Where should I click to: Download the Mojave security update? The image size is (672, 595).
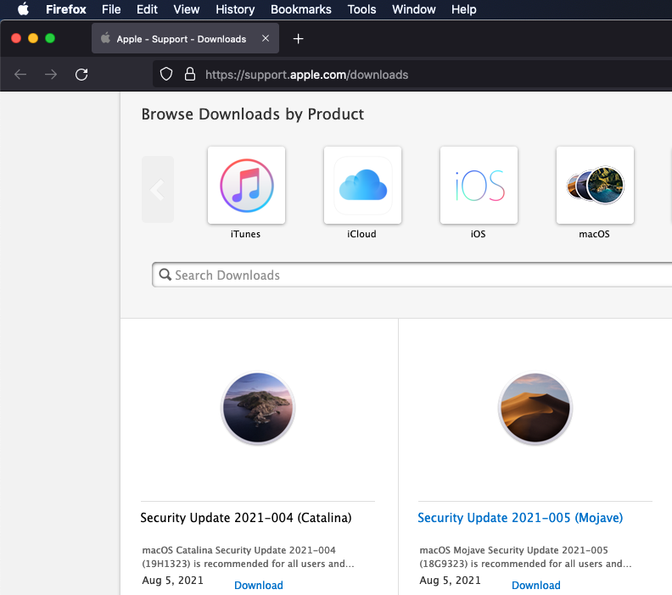pyautogui.click(x=536, y=585)
